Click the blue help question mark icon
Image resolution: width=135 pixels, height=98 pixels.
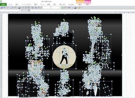pos(12,8)
